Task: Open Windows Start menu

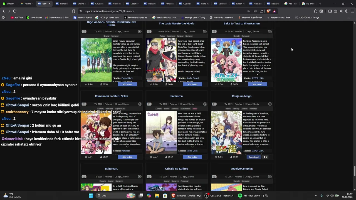Action: (x=91, y=196)
